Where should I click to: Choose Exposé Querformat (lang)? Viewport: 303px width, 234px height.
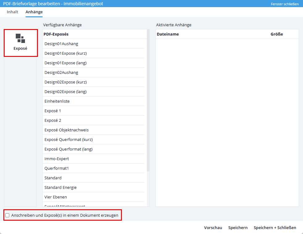click(93, 149)
